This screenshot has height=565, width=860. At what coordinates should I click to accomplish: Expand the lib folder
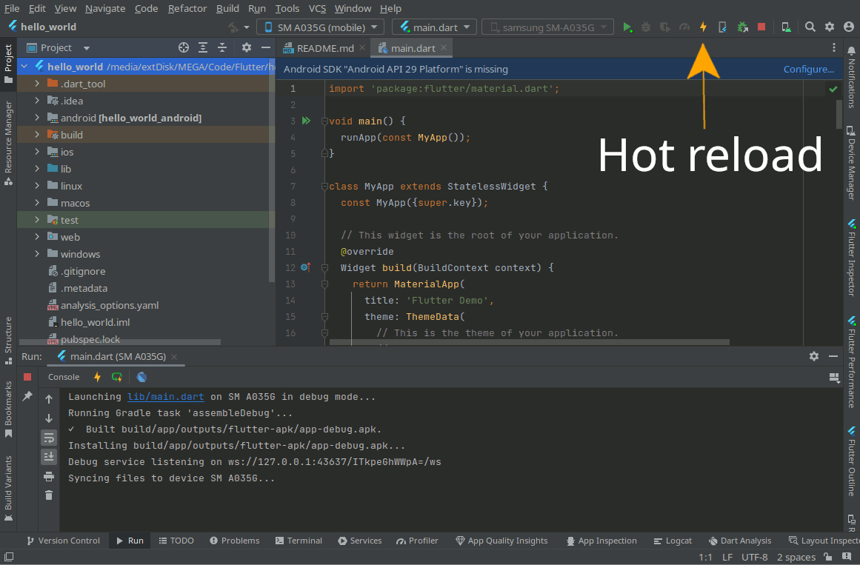[37, 168]
